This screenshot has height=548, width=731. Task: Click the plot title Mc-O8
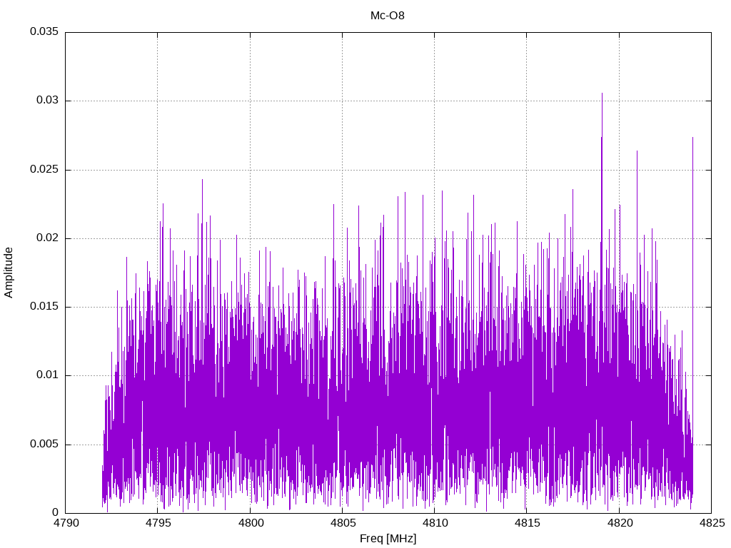pyautogui.click(x=388, y=15)
